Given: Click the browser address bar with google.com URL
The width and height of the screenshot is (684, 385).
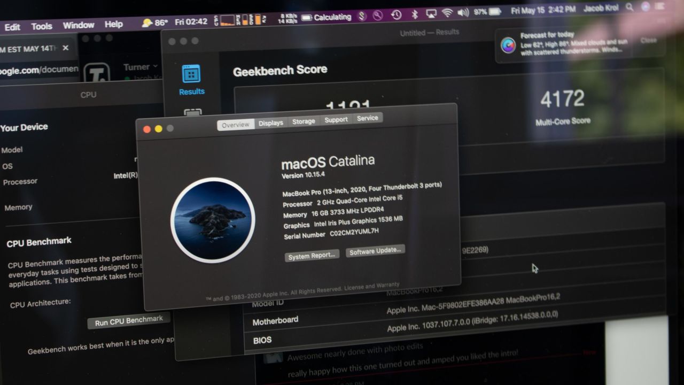Looking at the screenshot, I should [38, 70].
